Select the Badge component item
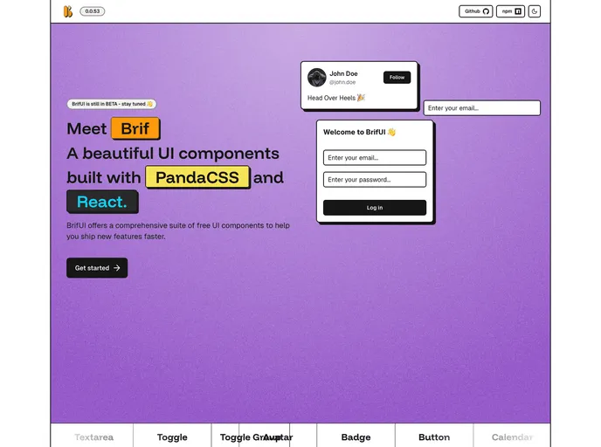Image resolution: width=601 pixels, height=447 pixels. 356,437
